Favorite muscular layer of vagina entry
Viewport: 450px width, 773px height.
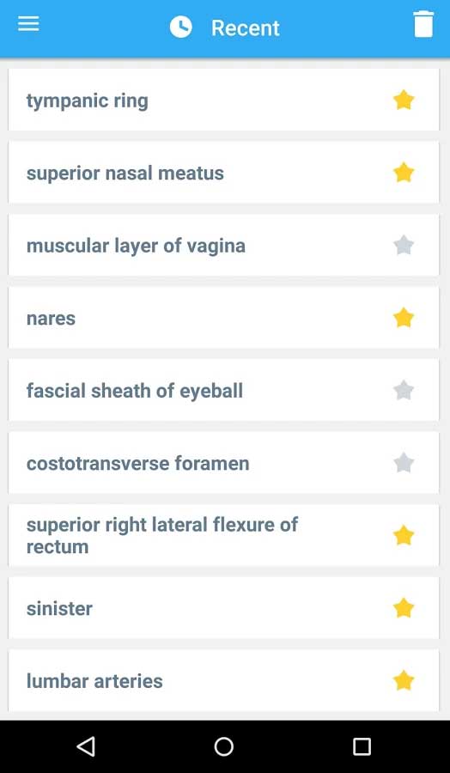pos(404,245)
